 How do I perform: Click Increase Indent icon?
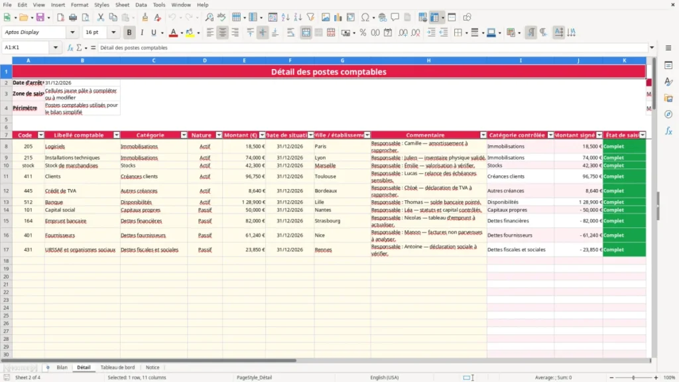[431, 32]
